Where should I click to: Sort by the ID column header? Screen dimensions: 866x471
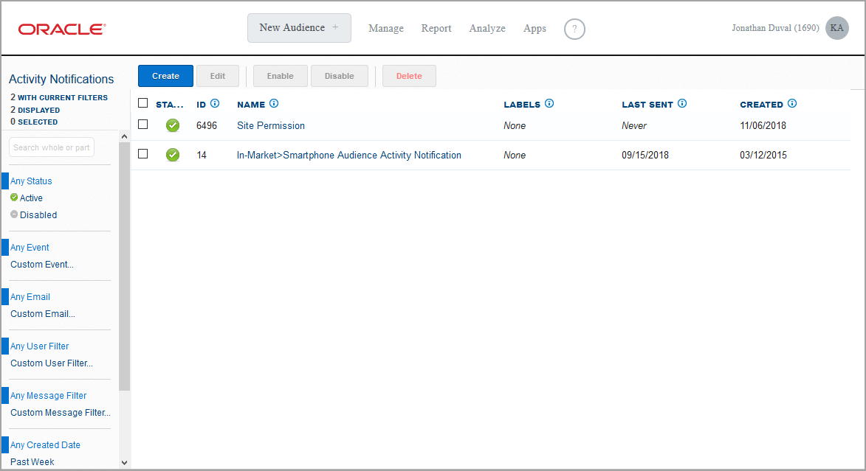click(201, 105)
